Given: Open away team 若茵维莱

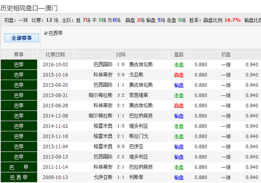Looking at the screenshot, I should [x=139, y=95].
